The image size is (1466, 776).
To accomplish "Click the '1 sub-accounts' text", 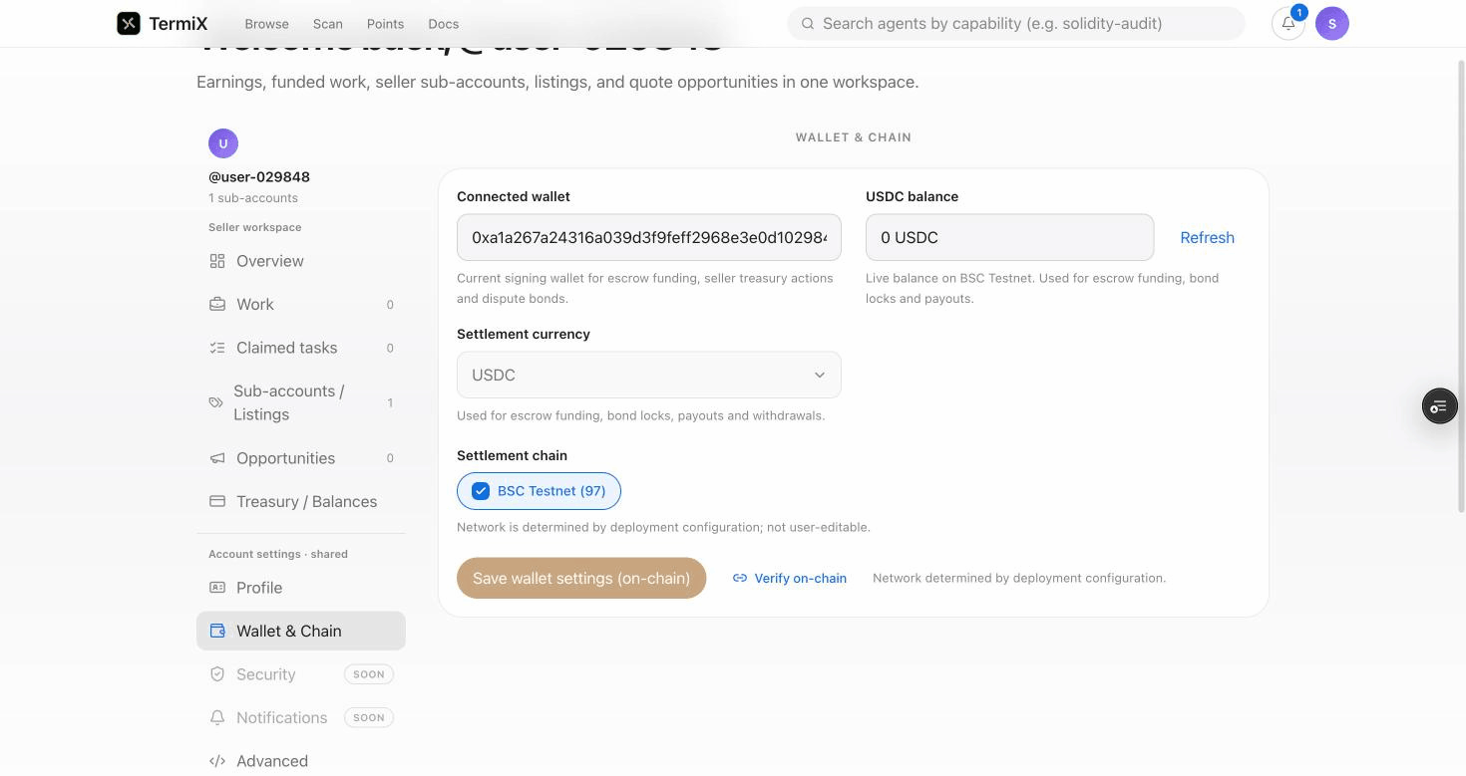I will click(253, 198).
